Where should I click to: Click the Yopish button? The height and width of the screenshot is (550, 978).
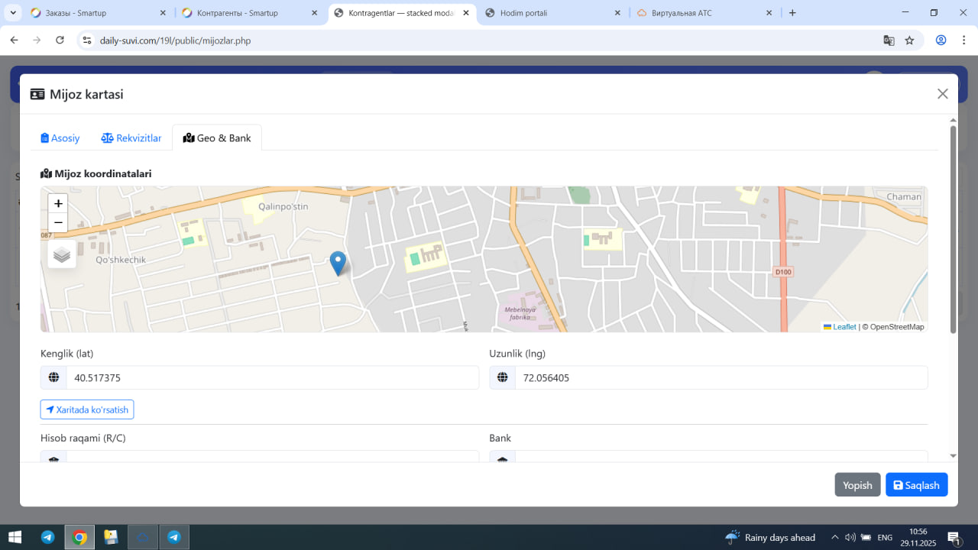pos(857,485)
